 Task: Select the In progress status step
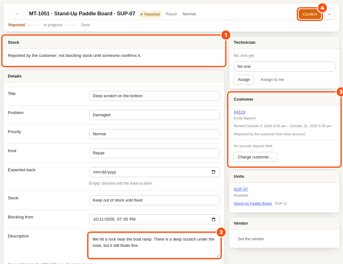[53, 25]
